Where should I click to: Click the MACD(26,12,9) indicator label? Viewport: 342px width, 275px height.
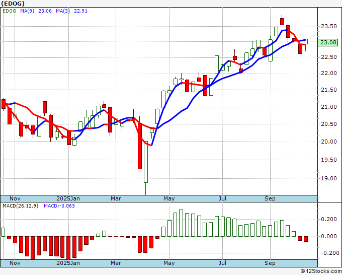pos(20,206)
